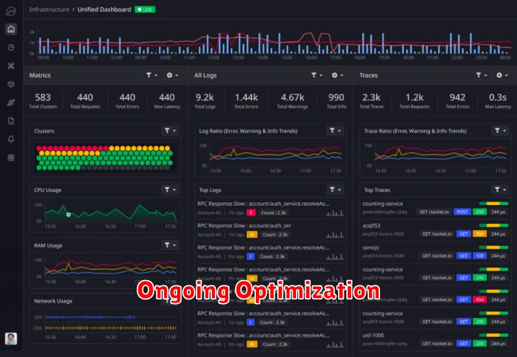Open the Metrics panel filter dropdown
This screenshot has height=357, width=517.
click(153, 76)
